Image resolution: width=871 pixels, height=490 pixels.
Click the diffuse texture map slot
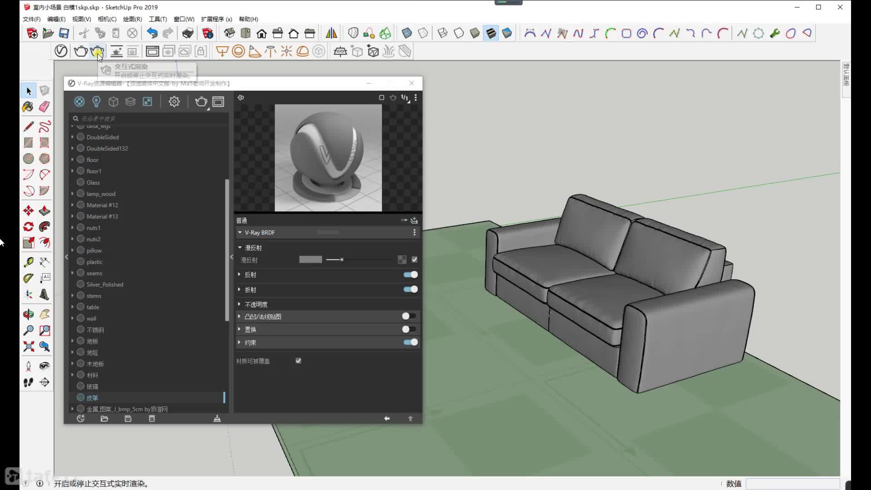[x=402, y=260]
